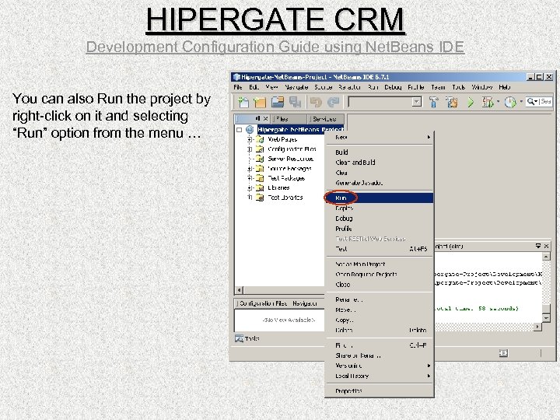Open the Window menu

point(482,87)
